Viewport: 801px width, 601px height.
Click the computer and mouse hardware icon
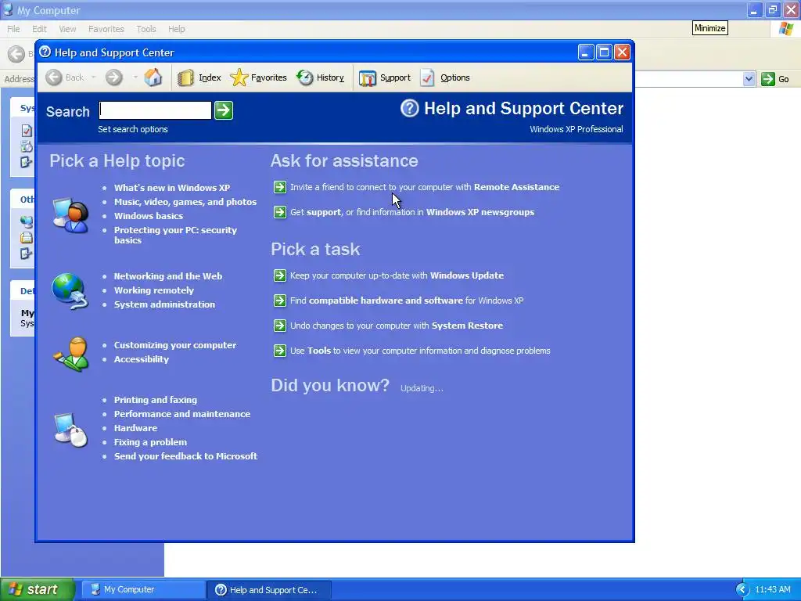coord(71,430)
